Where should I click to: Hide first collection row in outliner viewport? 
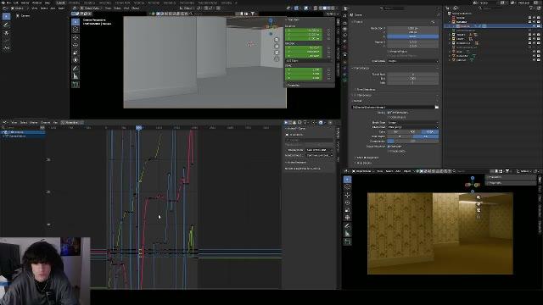coord(534,17)
